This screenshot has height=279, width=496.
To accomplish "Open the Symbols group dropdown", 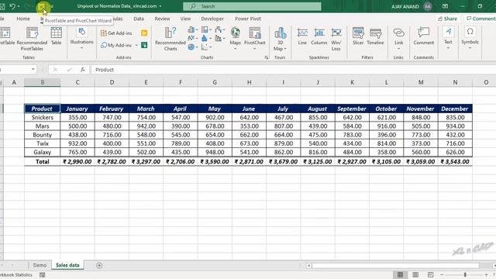I will click(470, 38).
